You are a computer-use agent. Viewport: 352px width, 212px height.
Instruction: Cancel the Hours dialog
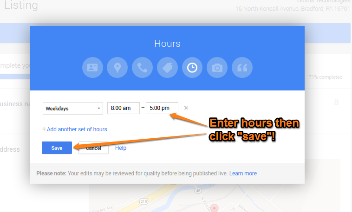point(94,148)
